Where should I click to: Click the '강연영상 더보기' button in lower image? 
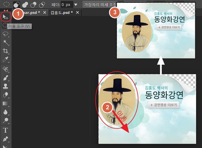(164, 105)
